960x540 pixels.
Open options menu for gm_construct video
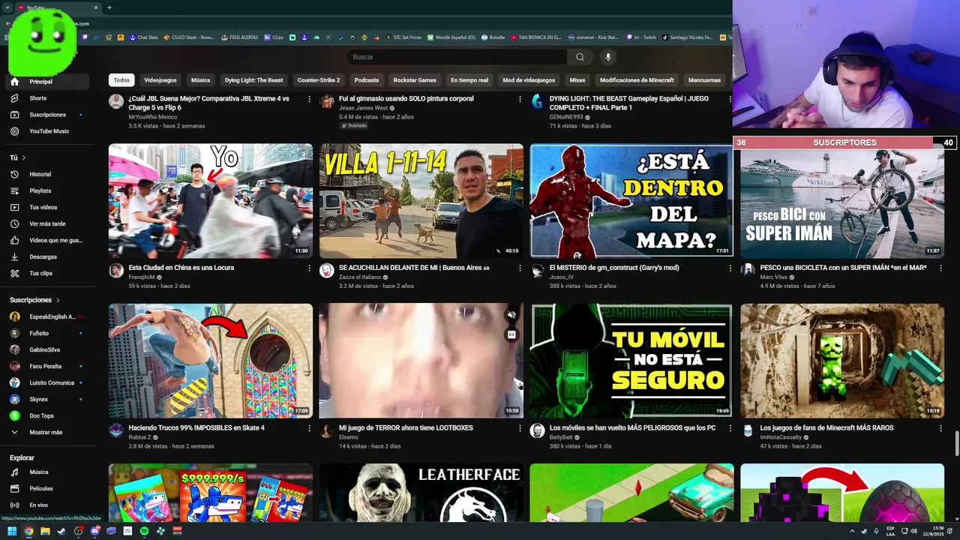730,268
